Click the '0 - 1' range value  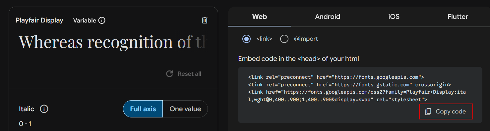[x=25, y=124]
